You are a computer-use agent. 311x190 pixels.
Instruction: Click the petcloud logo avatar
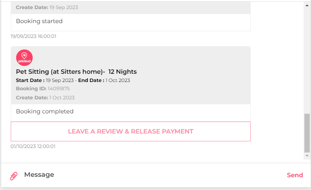[x=24, y=58]
